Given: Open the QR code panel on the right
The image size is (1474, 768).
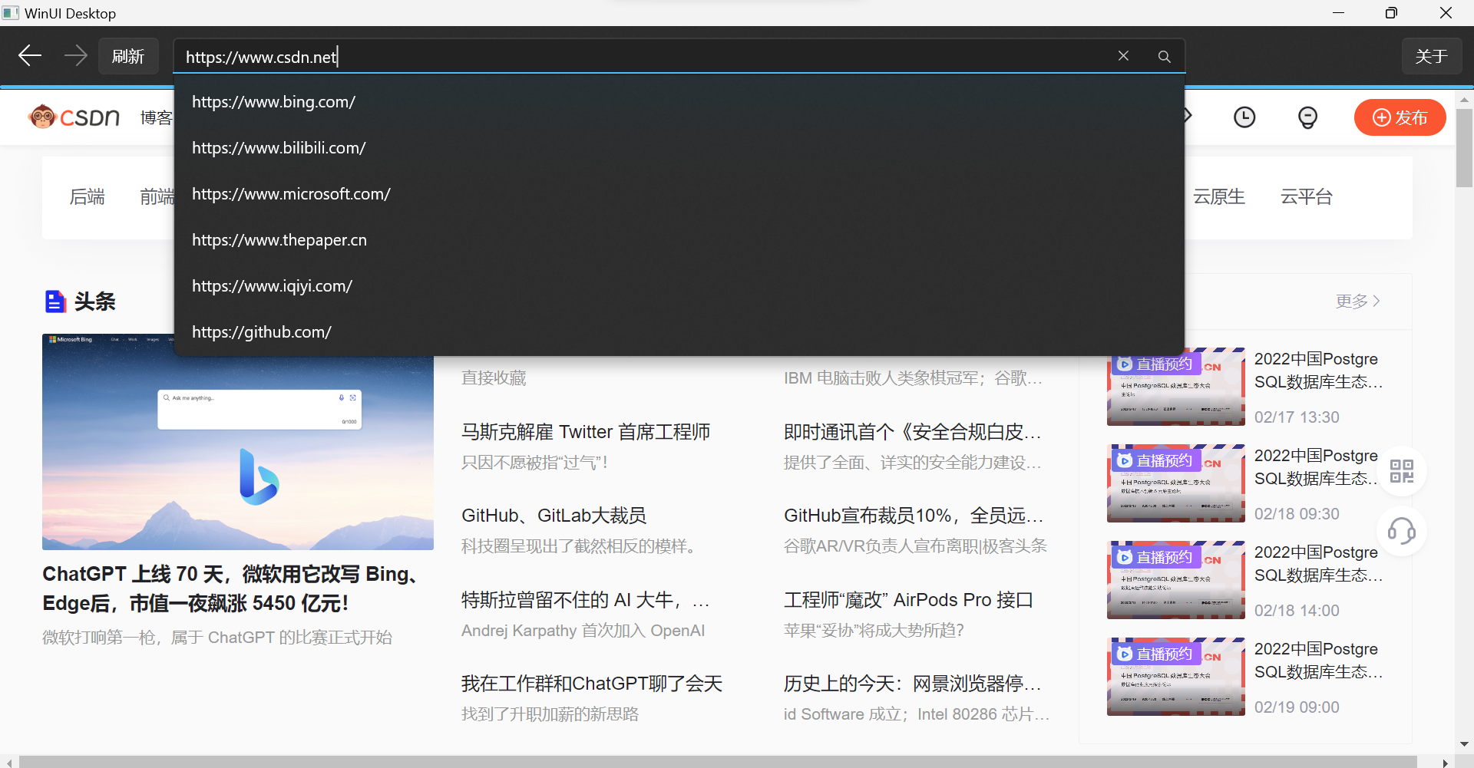Looking at the screenshot, I should [1403, 471].
